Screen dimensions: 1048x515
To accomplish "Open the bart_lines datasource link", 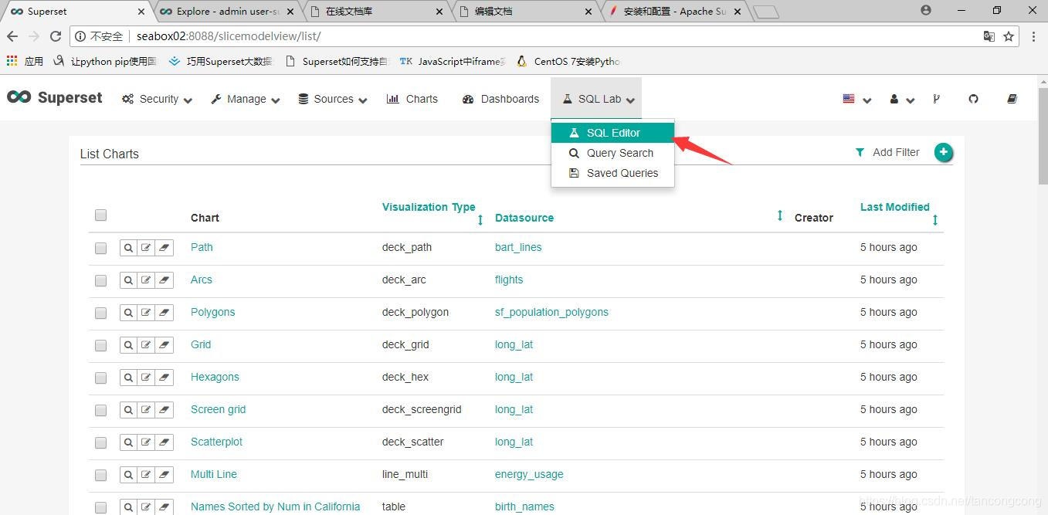I will tap(518, 247).
